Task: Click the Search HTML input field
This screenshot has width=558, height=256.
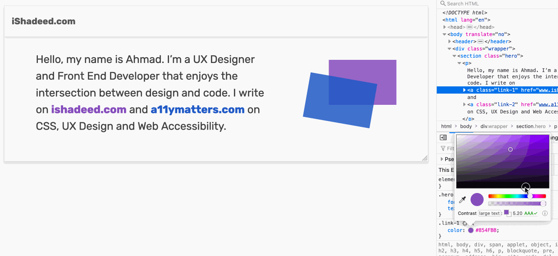Action: point(496,4)
